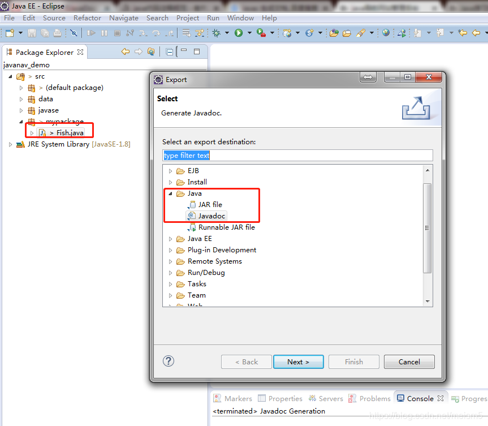The width and height of the screenshot is (488, 426).
Task: Click the Drop to Frame icon
Action: tap(187, 33)
